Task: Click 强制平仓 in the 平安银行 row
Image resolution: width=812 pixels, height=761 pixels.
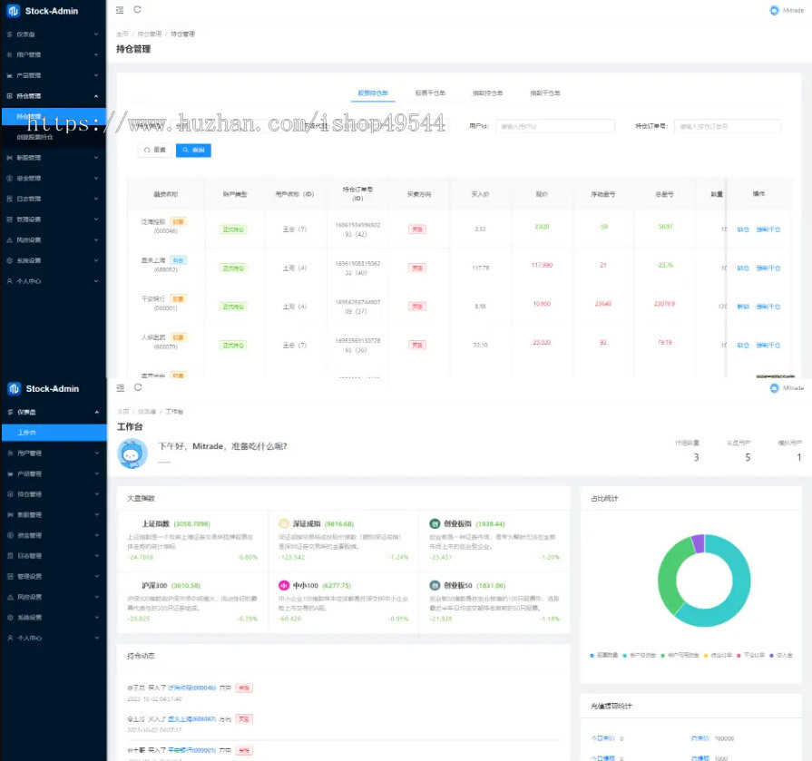Action: [768, 307]
